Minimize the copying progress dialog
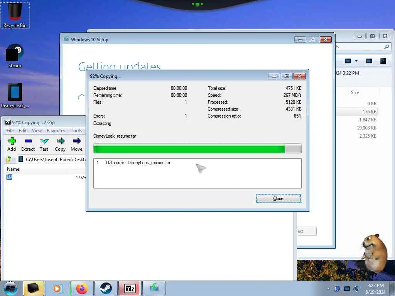This screenshot has width=395, height=296. [x=274, y=76]
